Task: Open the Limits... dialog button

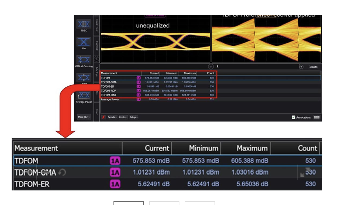Action: [123, 117]
